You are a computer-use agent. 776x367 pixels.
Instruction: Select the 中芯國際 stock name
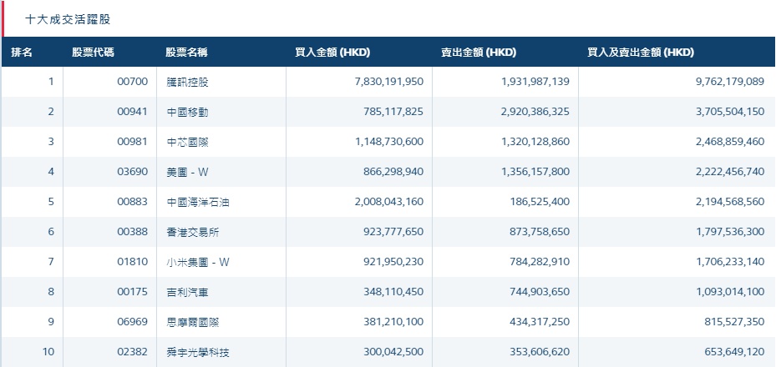click(187, 142)
